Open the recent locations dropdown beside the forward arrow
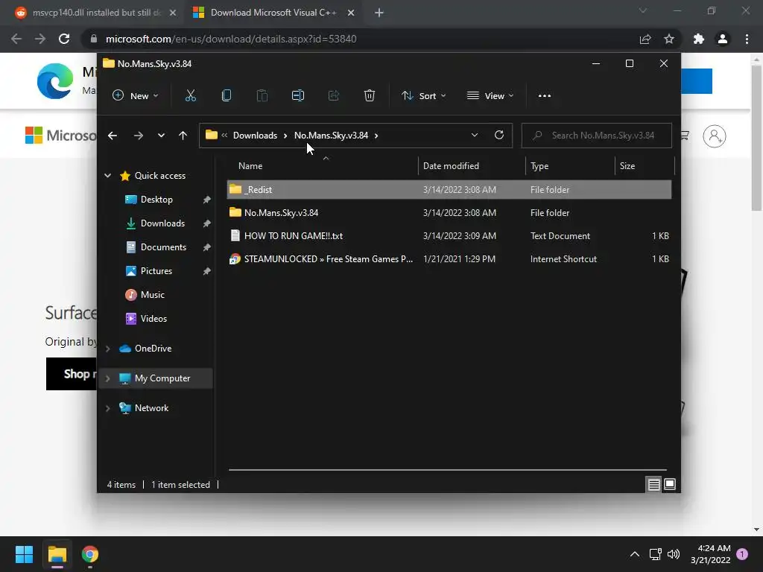The image size is (763, 572). pos(161,136)
